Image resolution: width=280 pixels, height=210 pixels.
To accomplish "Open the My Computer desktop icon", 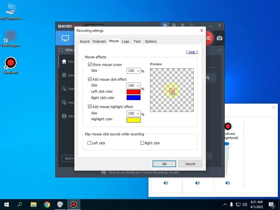I will 11,11.
